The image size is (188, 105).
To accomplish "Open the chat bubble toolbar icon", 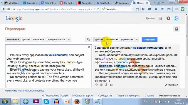I will (169, 9).
